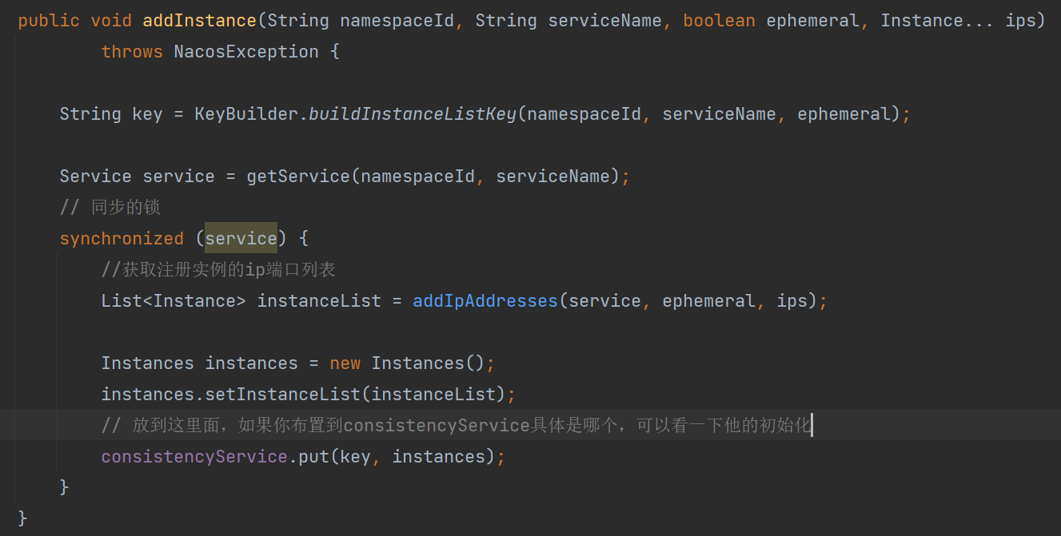Click the comment mentioning consistencyService 初始化
Screen dimensions: 1061x536
coord(457,426)
